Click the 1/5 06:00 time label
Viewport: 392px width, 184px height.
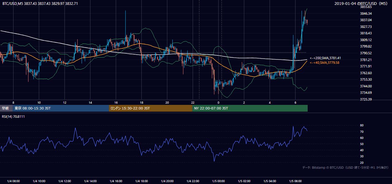295,181
